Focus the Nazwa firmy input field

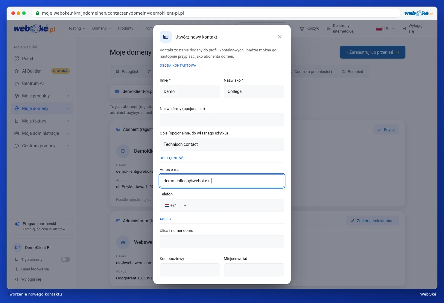click(222, 120)
